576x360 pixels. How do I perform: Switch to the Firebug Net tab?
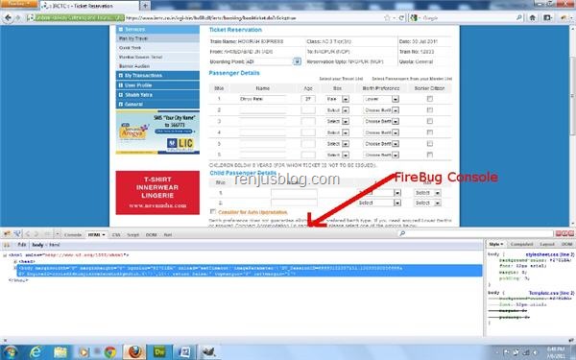pos(168,235)
